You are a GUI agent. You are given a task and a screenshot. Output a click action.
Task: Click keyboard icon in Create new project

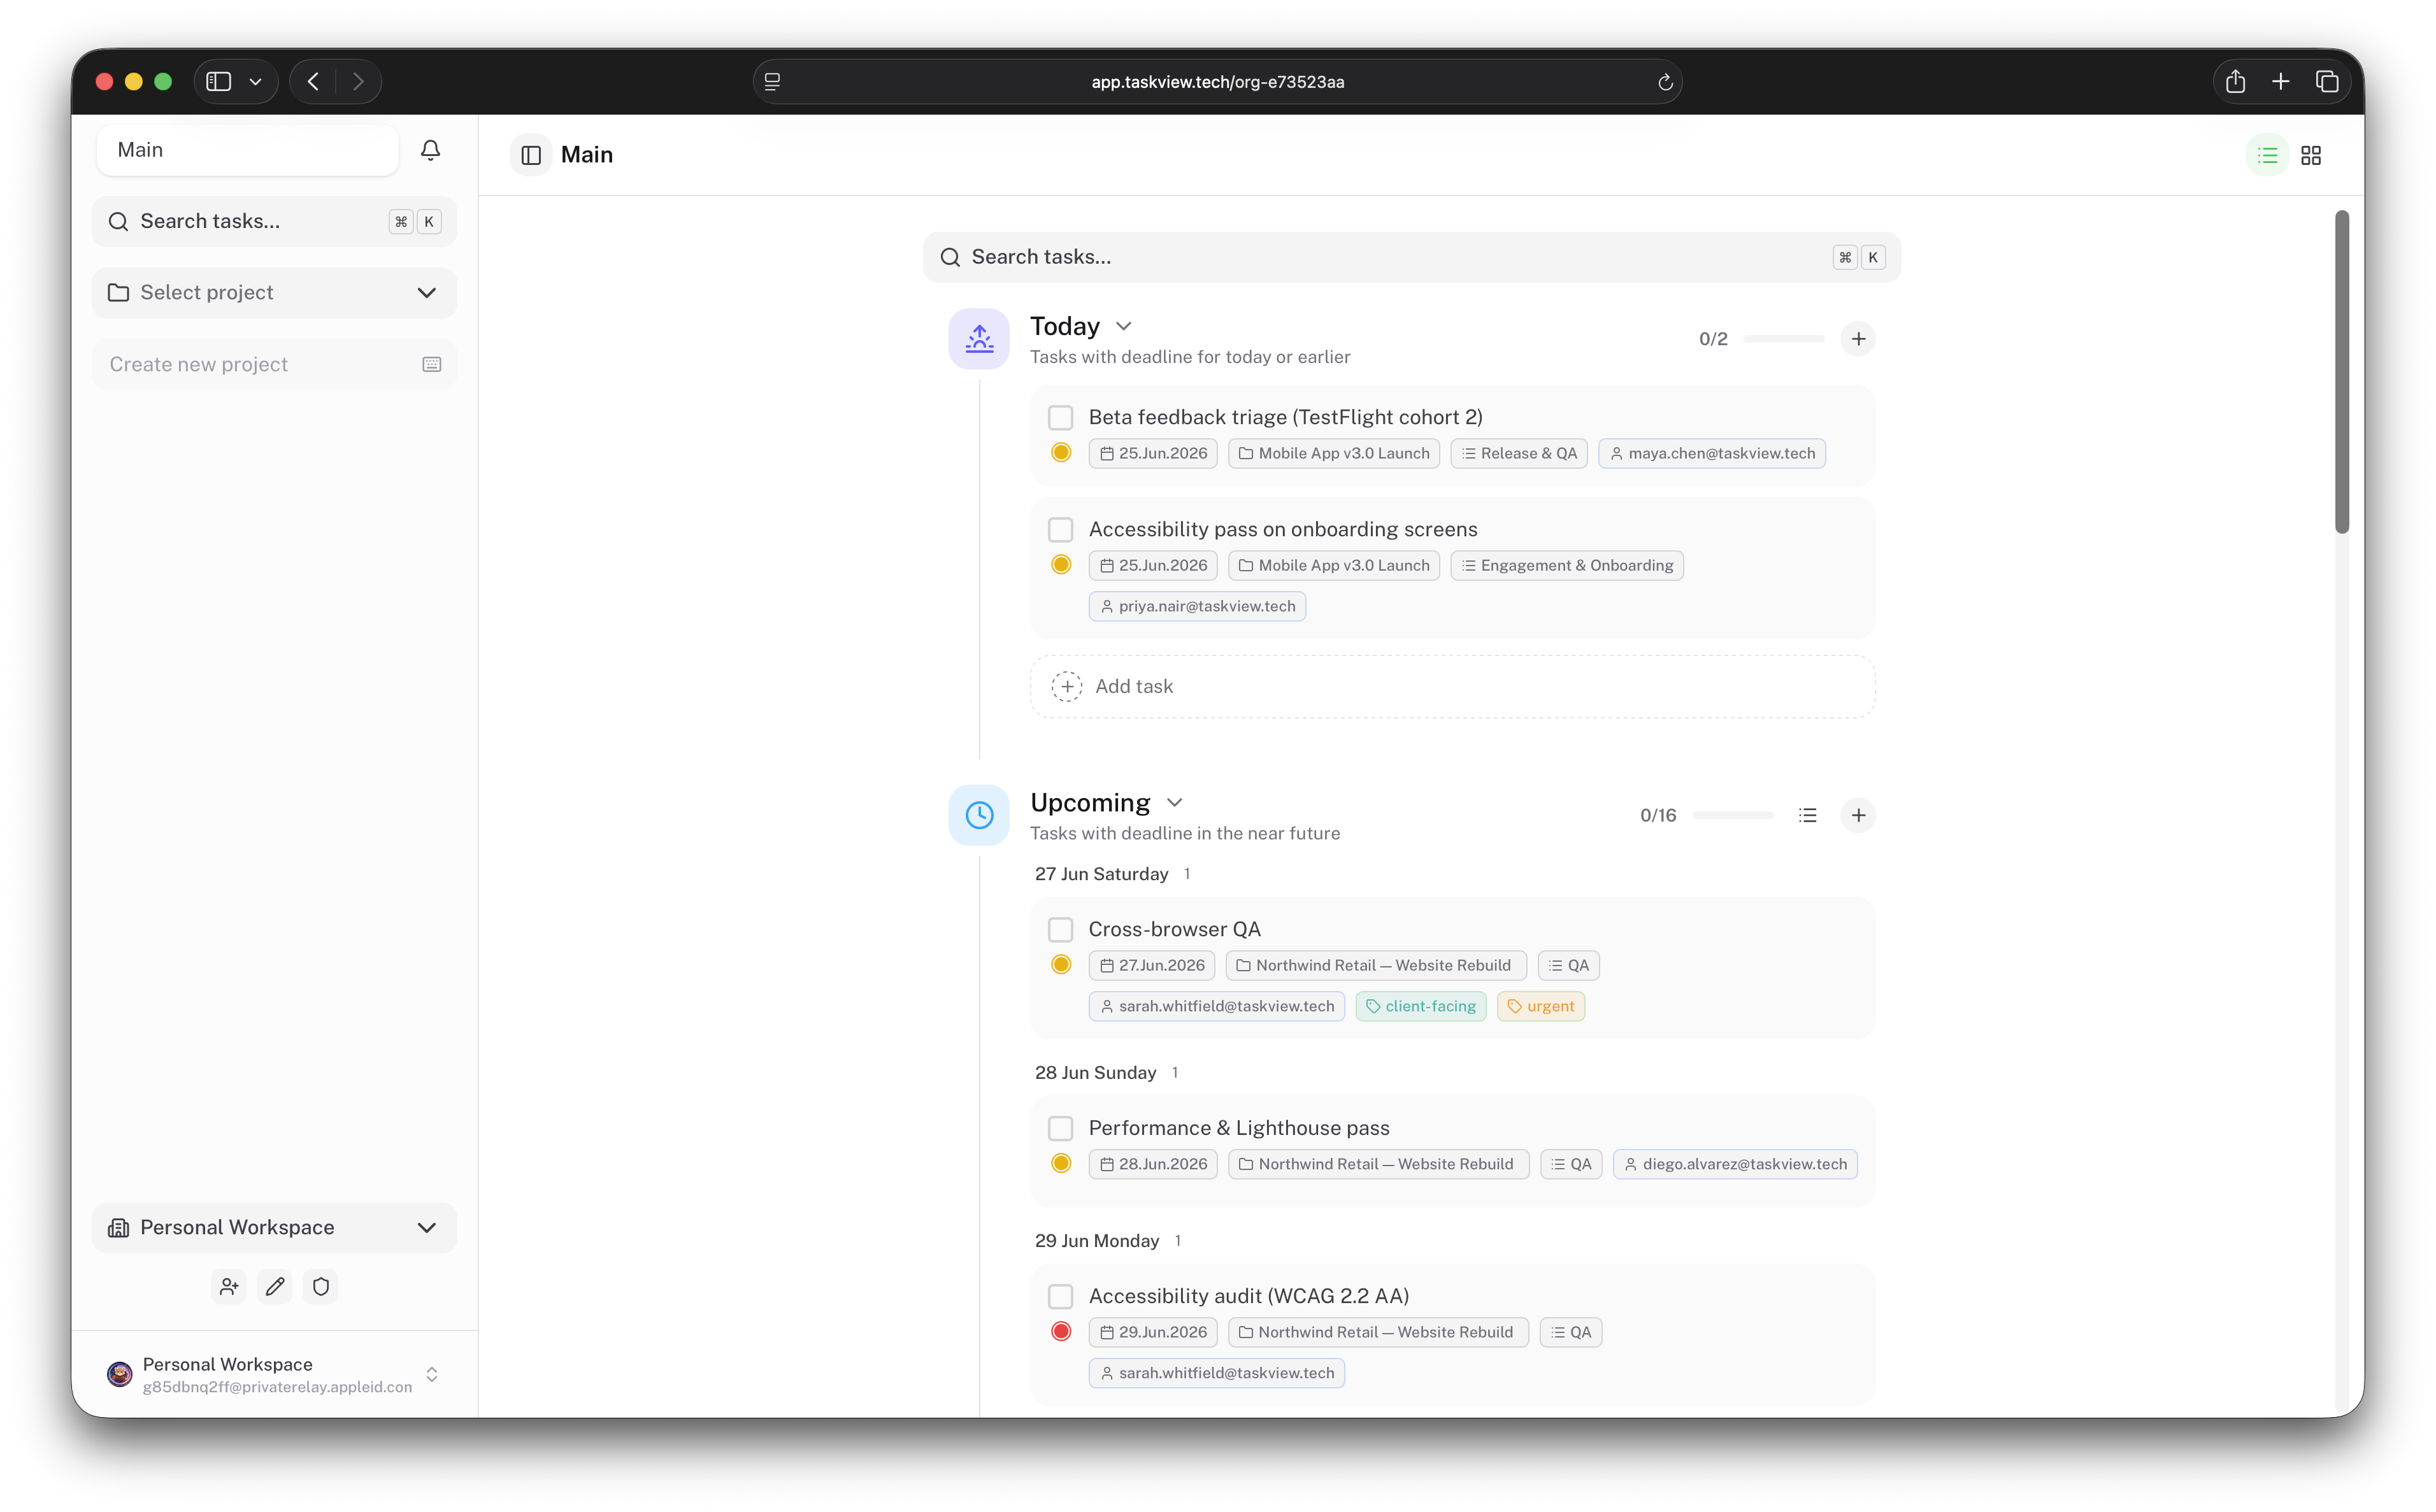432,364
